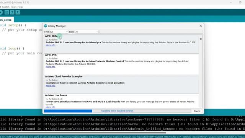Open the Sketch menu
The height and width of the screenshot is (138, 245).
(x=6, y=7)
